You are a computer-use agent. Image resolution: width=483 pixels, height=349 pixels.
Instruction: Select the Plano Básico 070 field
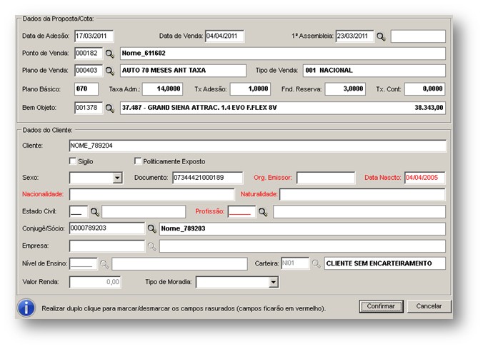point(86,89)
